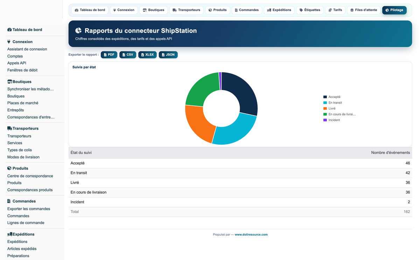Click the Nombre d'événements column header
This screenshot has width=420, height=260.
pos(391,153)
